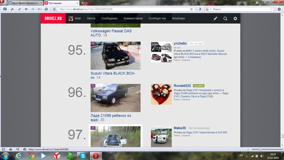The image size is (284, 160).
Task: Open Лада 21099 ребенок из ада title link
Action: 111,118
